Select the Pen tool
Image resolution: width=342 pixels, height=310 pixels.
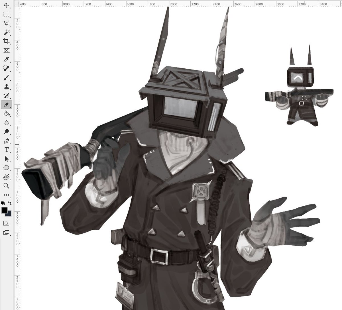[x=6, y=141]
